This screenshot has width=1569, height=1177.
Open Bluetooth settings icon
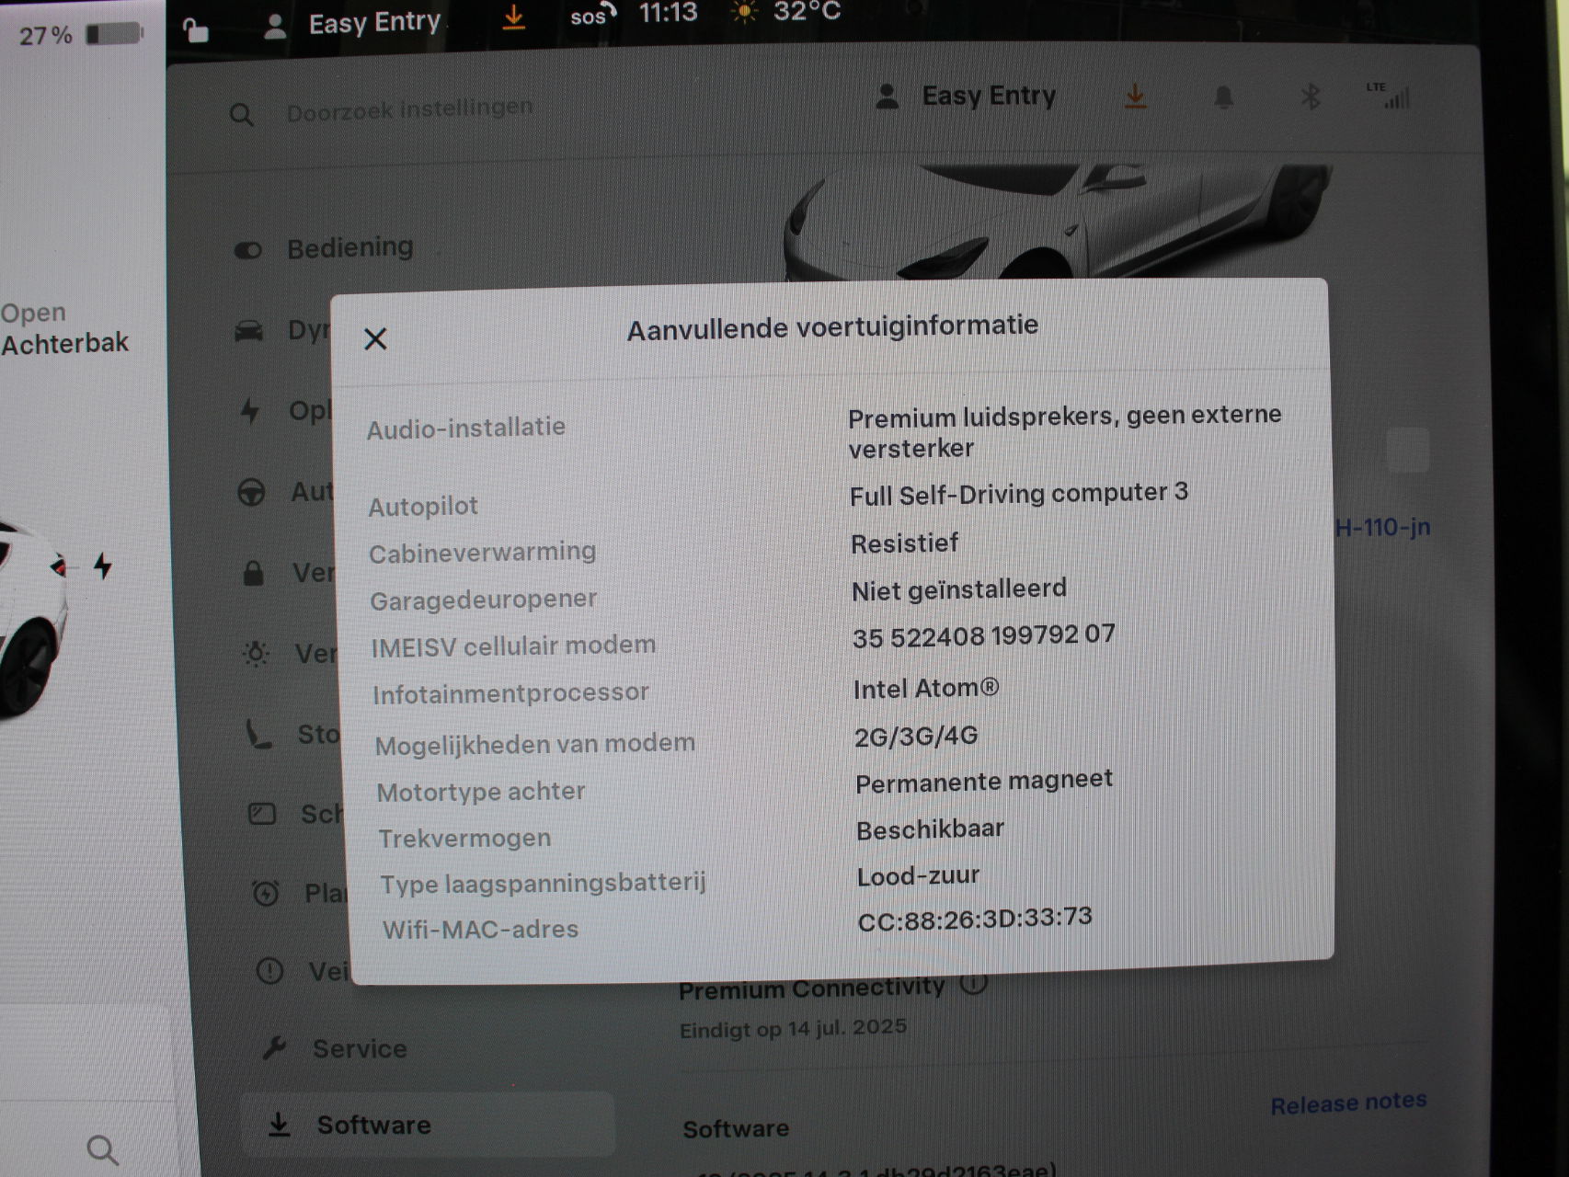pos(1311,97)
